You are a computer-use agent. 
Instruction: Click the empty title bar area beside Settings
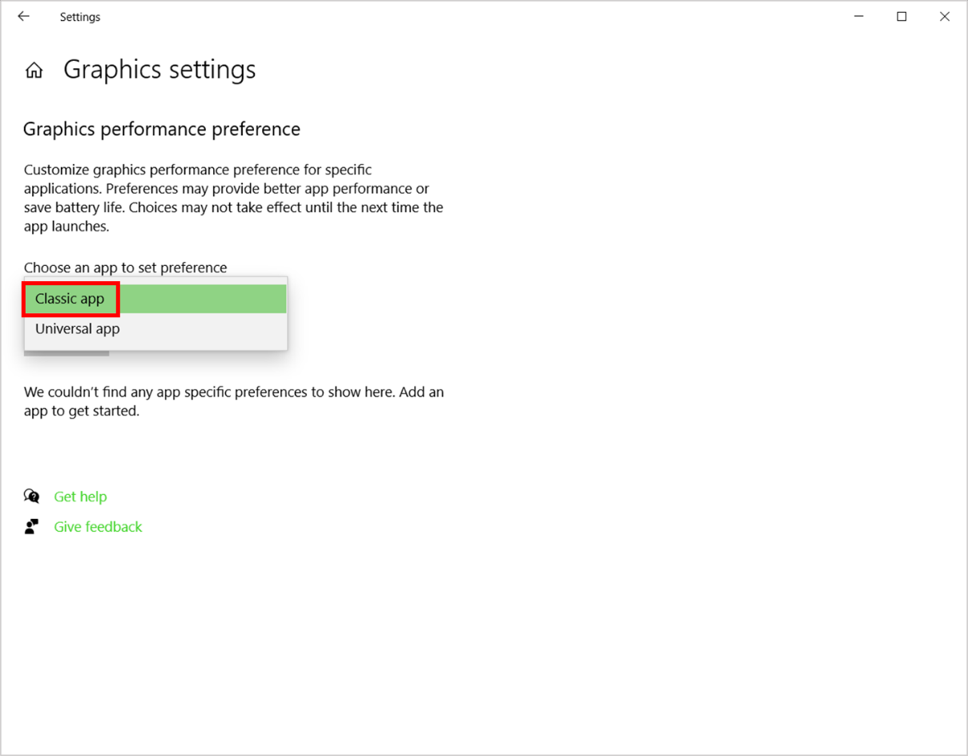pos(481,17)
